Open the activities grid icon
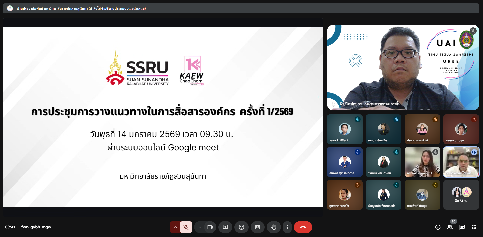Screen dimensions: 483x237 [x=474, y=227]
